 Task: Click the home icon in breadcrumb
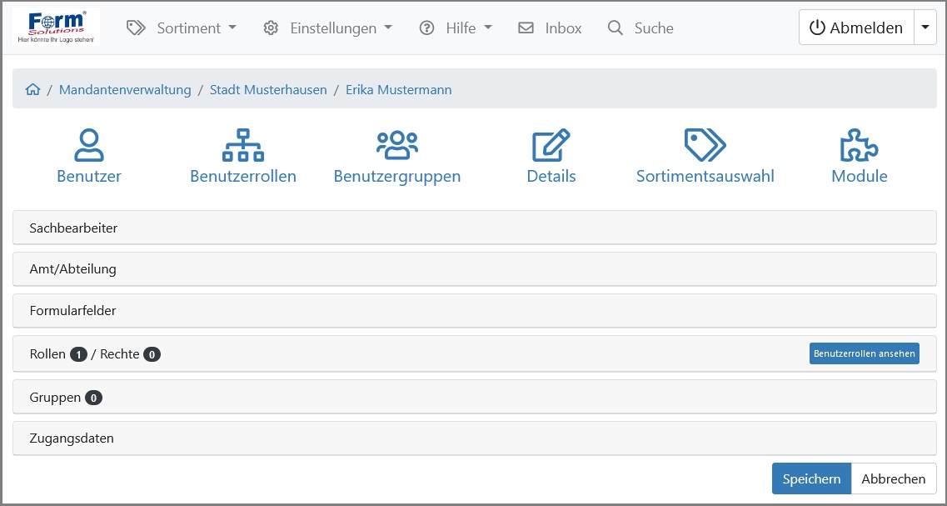point(32,90)
